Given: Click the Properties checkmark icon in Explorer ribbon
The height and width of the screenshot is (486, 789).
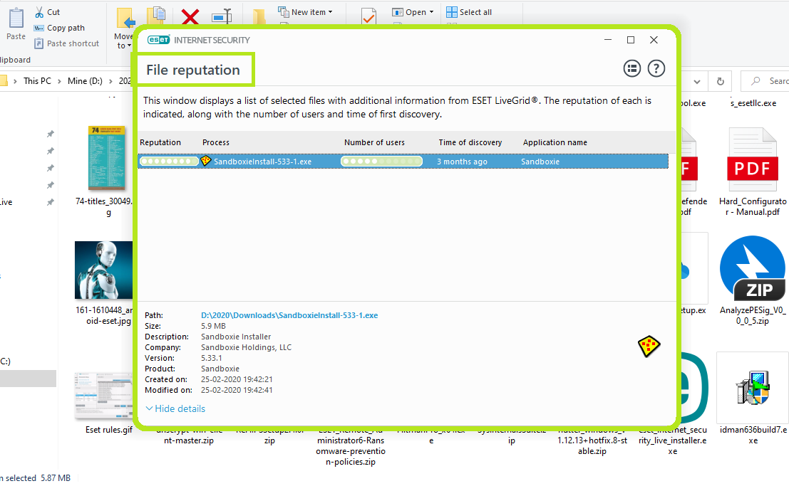Looking at the screenshot, I should 368,16.
